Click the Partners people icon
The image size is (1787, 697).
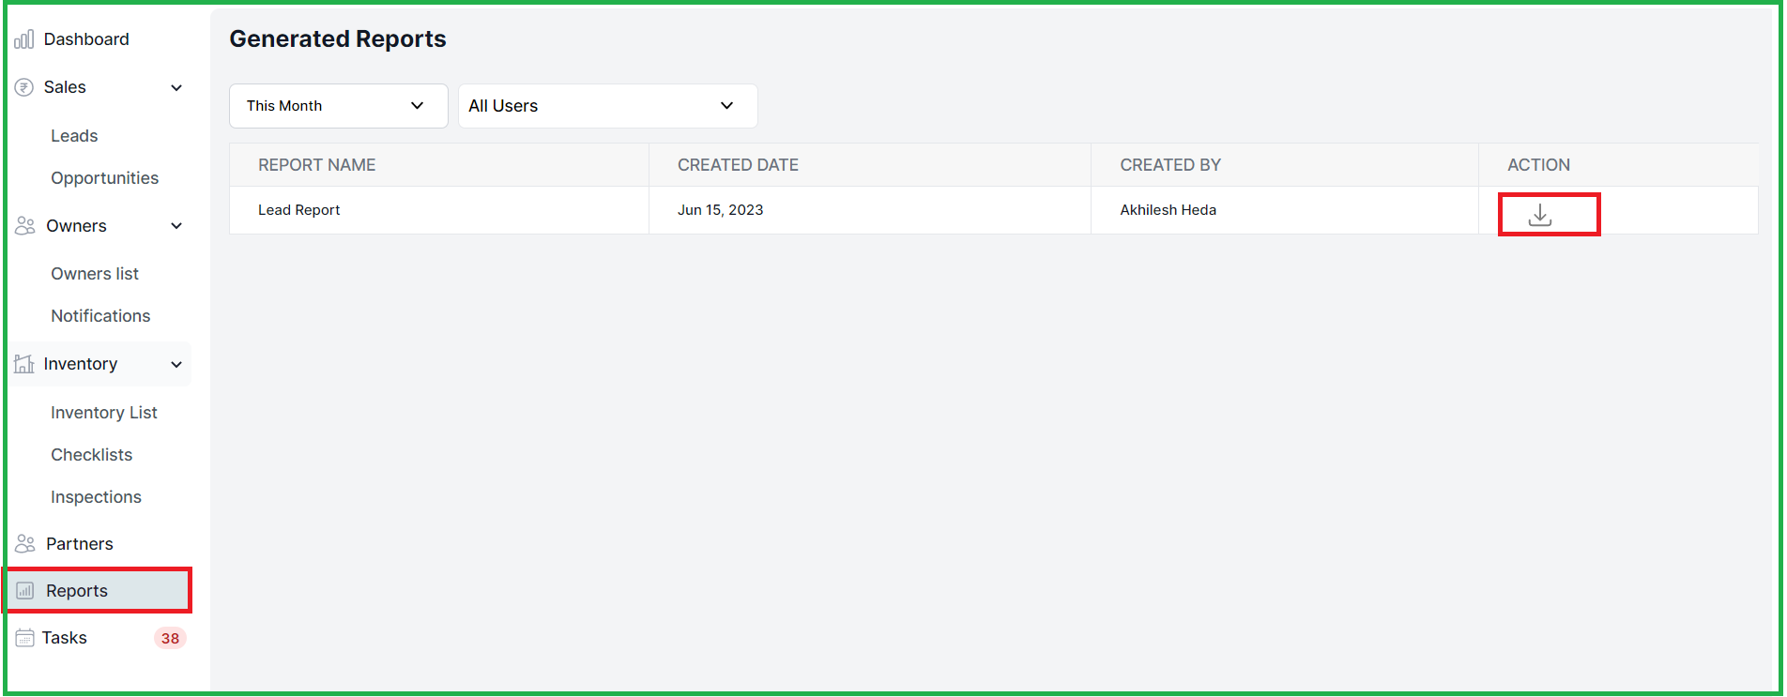pyautogui.click(x=25, y=544)
